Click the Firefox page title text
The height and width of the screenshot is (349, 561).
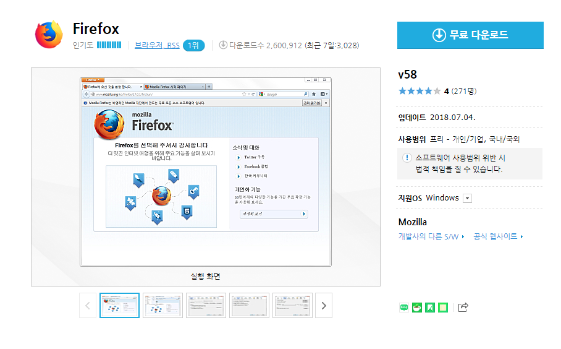[x=96, y=29]
